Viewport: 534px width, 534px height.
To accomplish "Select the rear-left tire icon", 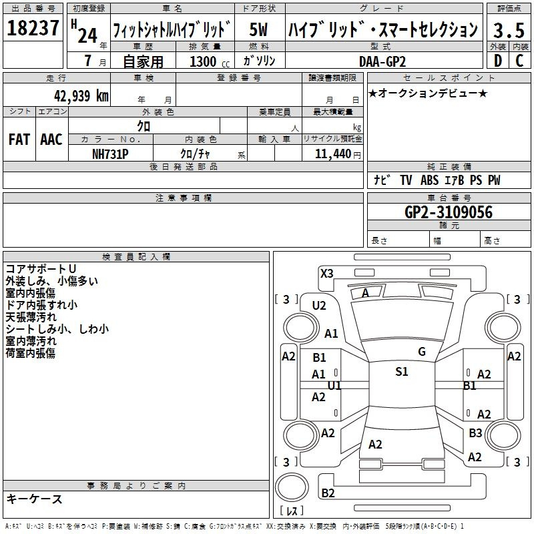I will point(301,435).
